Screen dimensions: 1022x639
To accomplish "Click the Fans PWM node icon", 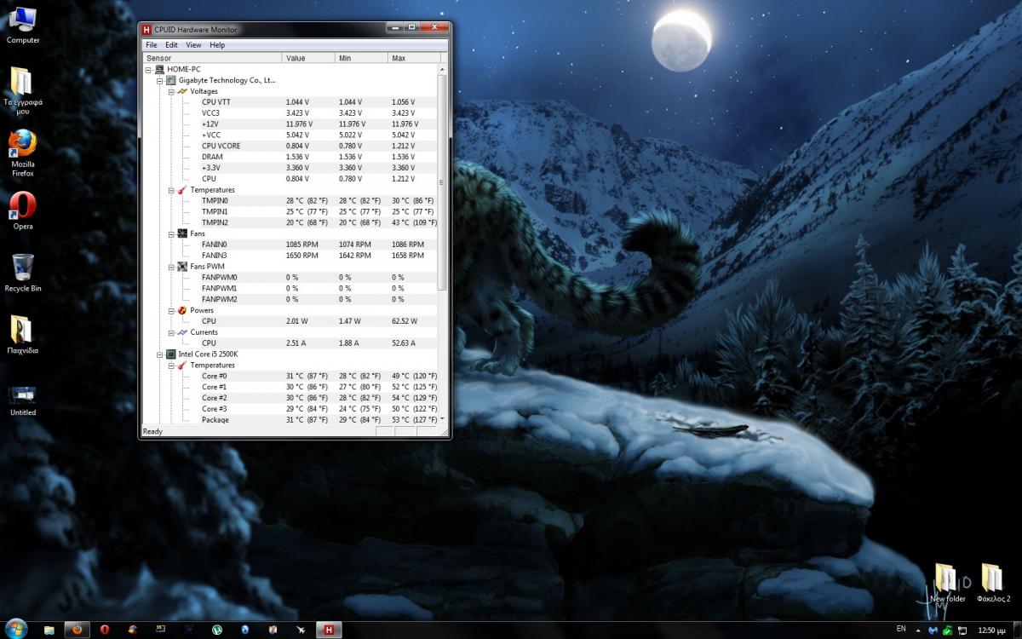I will [x=182, y=267].
